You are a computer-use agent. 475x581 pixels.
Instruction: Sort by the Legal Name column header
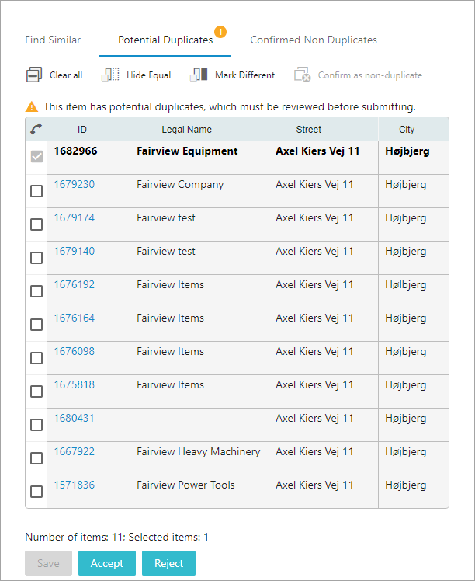tap(186, 130)
